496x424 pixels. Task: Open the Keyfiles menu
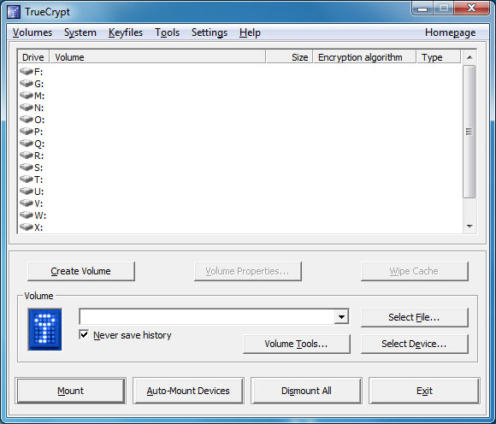(x=126, y=32)
